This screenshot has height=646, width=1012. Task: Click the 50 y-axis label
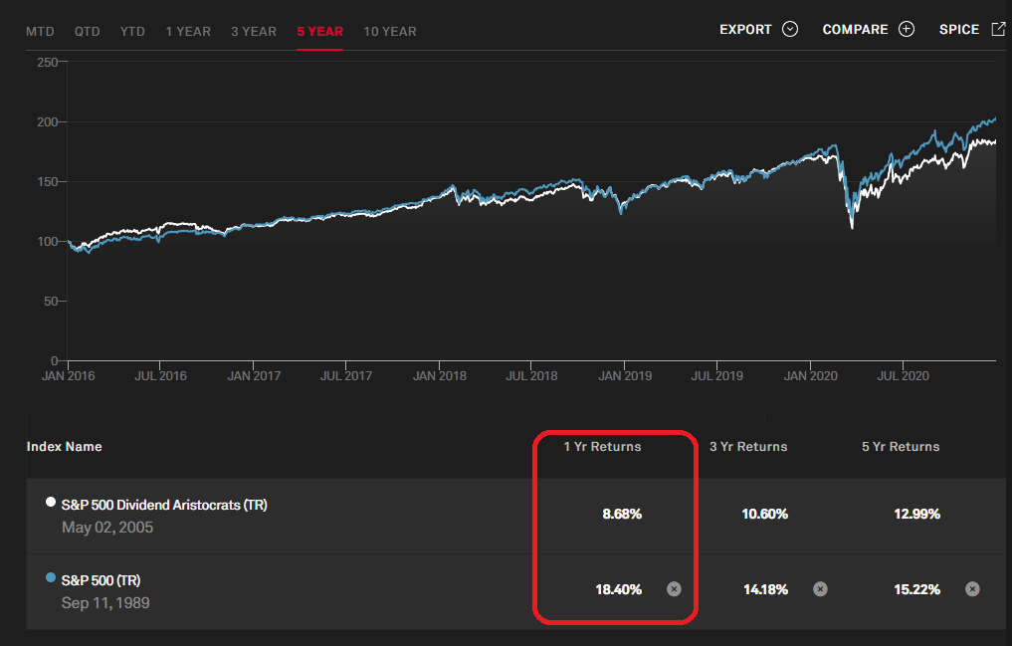click(x=51, y=302)
